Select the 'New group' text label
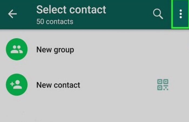Screen dimensions: 189x122 pos(55,50)
